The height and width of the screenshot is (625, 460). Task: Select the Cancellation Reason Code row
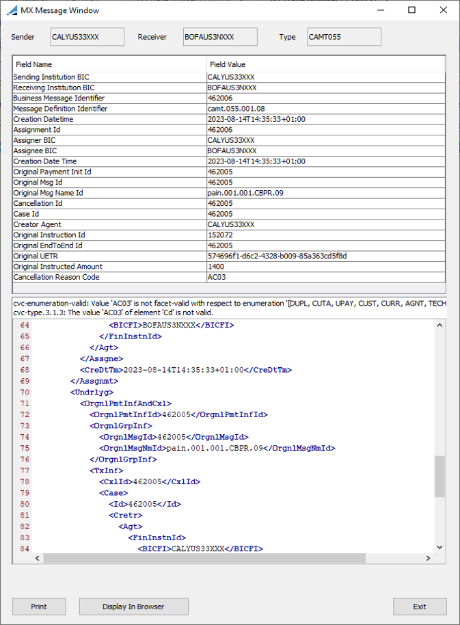click(x=229, y=277)
